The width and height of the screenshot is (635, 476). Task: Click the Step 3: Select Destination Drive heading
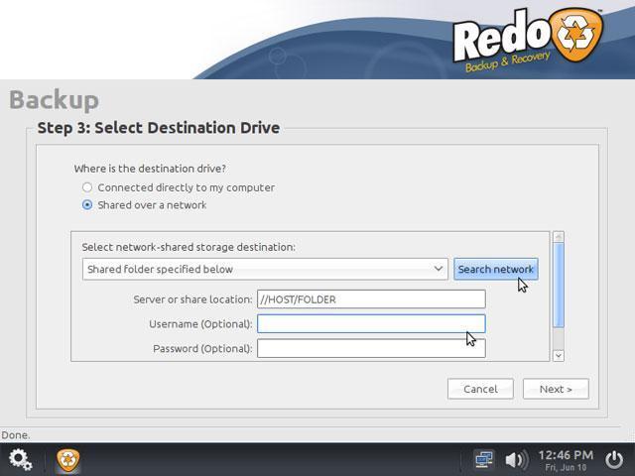coord(159,128)
